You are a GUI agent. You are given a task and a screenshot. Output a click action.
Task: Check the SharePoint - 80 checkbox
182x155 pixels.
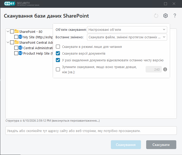pos(12,32)
